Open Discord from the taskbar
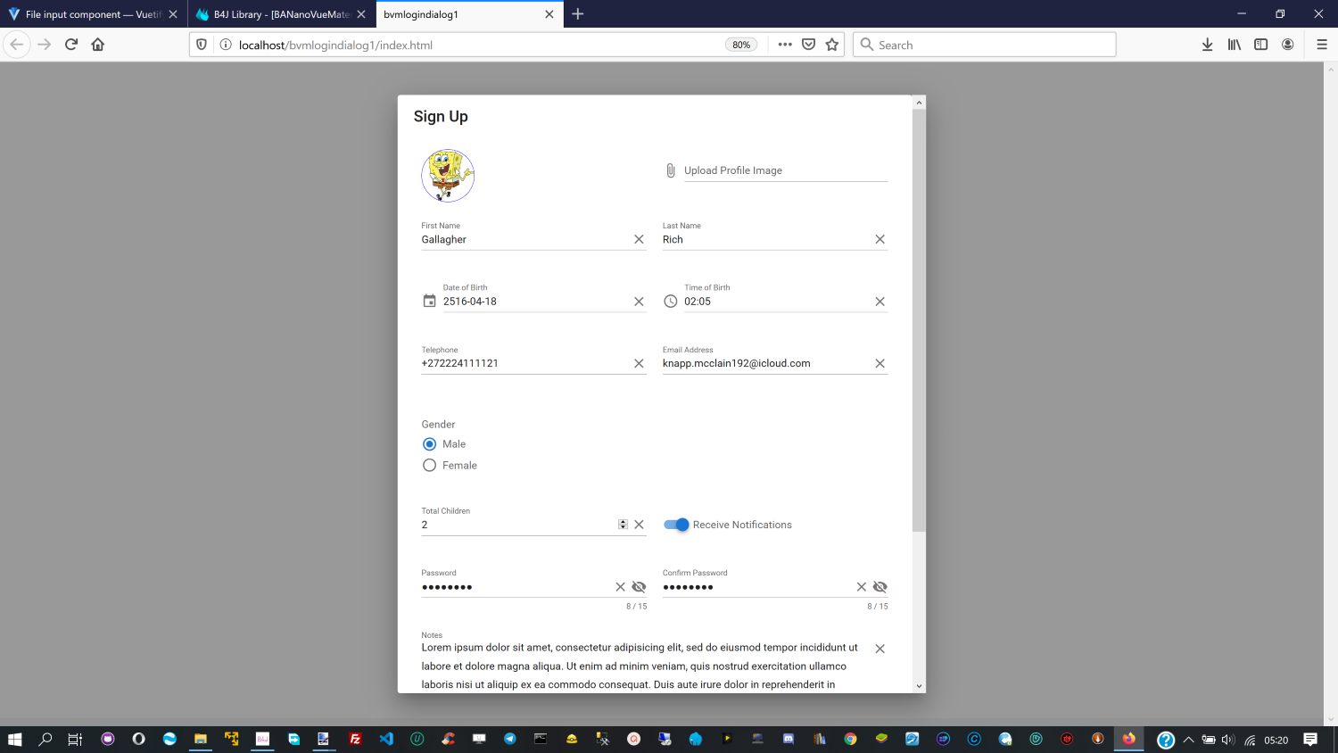 click(x=789, y=740)
